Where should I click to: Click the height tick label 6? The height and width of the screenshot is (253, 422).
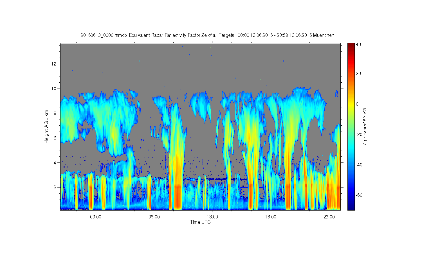click(x=55, y=138)
